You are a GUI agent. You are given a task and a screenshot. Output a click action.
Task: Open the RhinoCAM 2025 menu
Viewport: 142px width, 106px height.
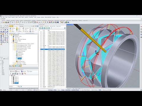click(x=48, y=17)
